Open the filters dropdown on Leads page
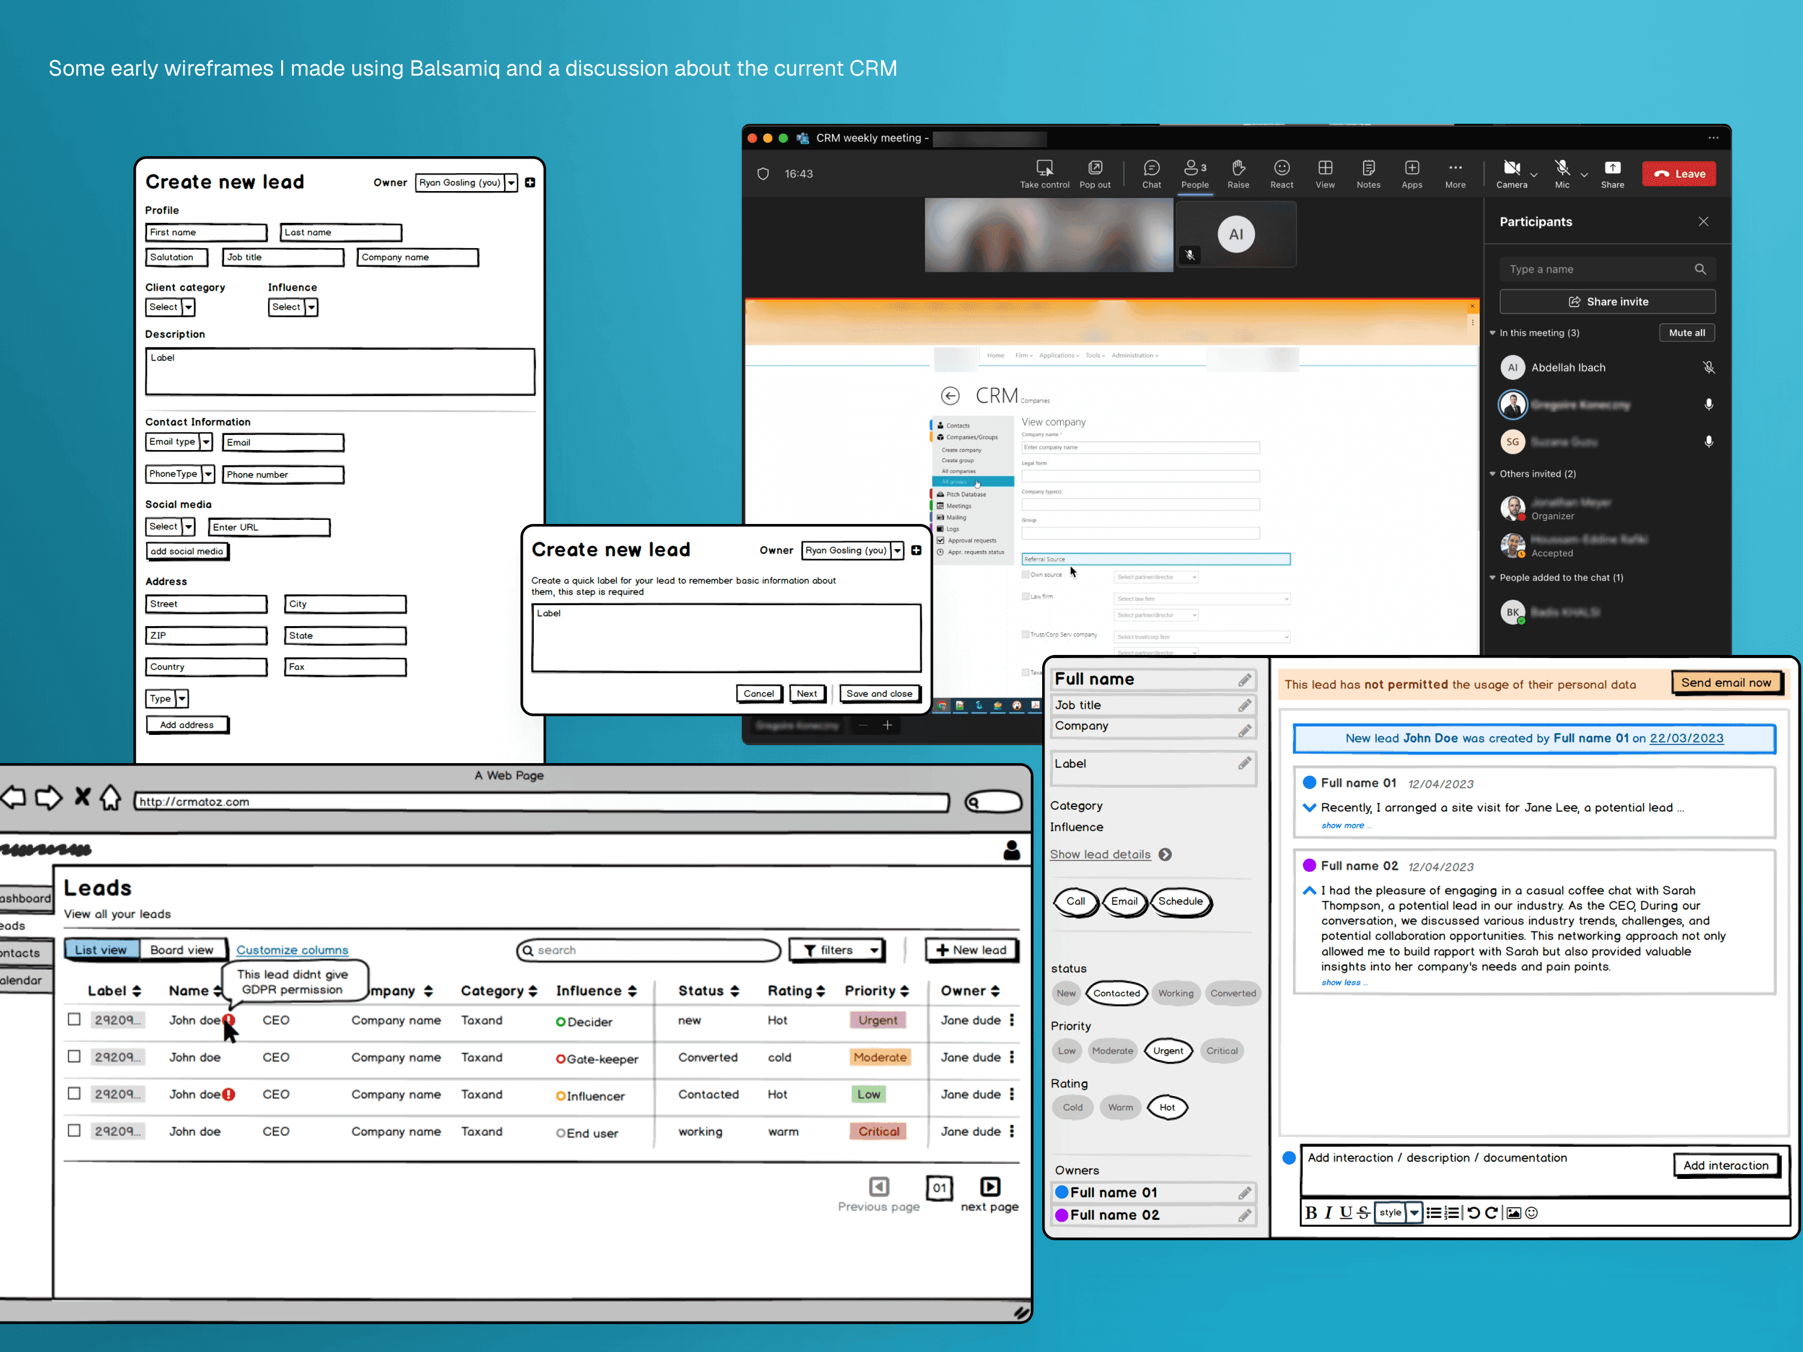This screenshot has width=1803, height=1352. tap(838, 950)
